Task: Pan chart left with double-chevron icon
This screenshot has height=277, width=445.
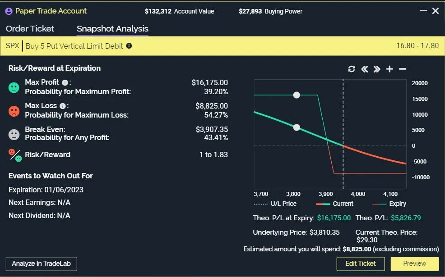Action: [364, 69]
